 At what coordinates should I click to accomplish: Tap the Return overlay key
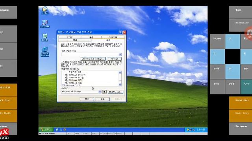[x=241, y=129]
